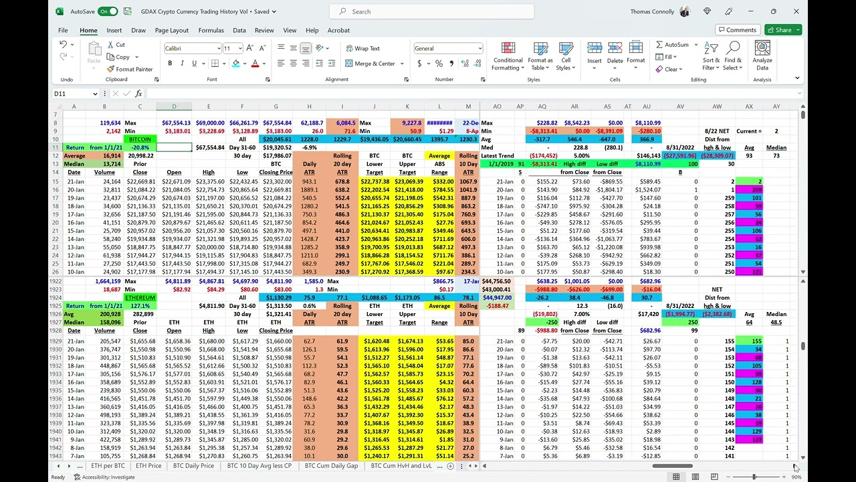Apply Italic formatting

click(x=182, y=64)
